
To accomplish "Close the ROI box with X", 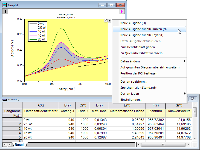I will [x=106, y=21].
